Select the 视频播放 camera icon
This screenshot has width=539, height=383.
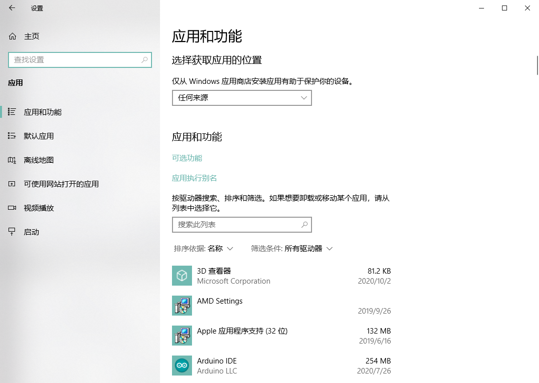coord(12,208)
